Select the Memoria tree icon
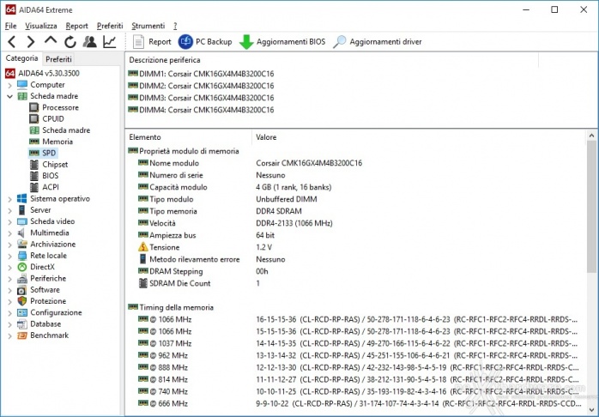Viewport: 599px width, 417px height. (34, 142)
